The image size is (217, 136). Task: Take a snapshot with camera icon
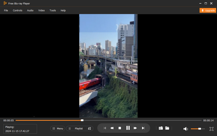(161, 128)
